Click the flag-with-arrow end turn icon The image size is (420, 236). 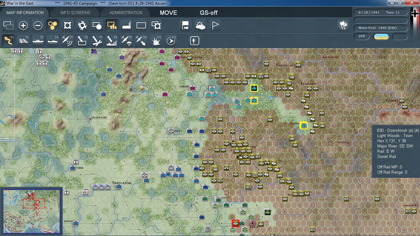pyautogui.click(x=186, y=25)
